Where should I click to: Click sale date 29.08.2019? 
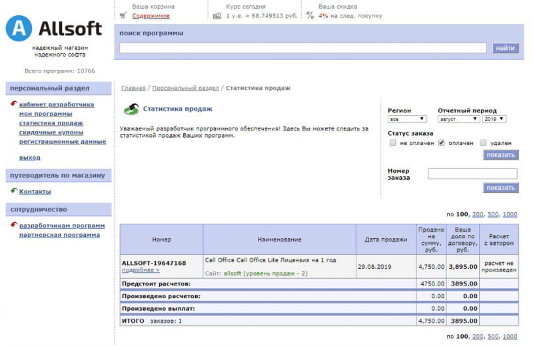click(374, 267)
